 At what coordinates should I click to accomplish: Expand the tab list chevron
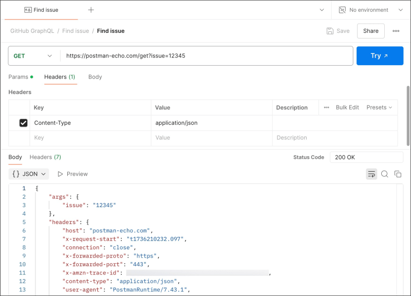(322, 10)
